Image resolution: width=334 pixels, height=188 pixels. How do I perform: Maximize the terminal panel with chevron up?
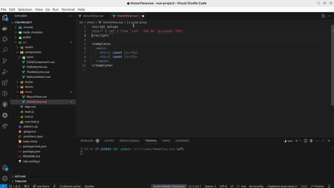[x=323, y=140]
